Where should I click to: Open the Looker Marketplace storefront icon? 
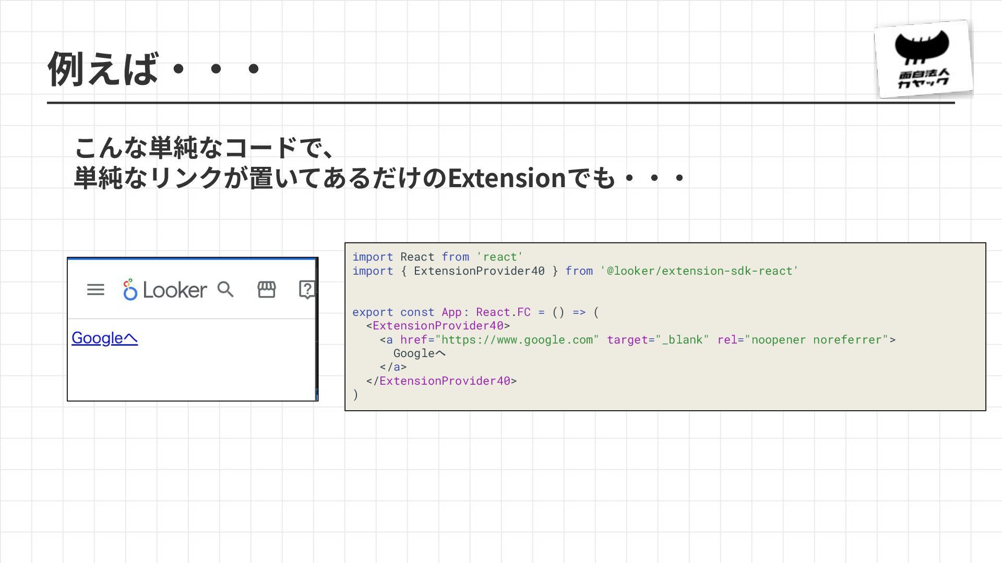pos(267,289)
